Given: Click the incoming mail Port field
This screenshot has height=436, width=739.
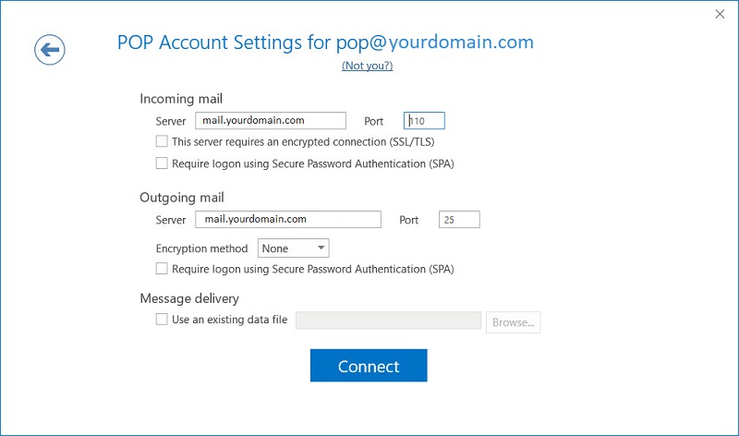Looking at the screenshot, I should click(424, 120).
